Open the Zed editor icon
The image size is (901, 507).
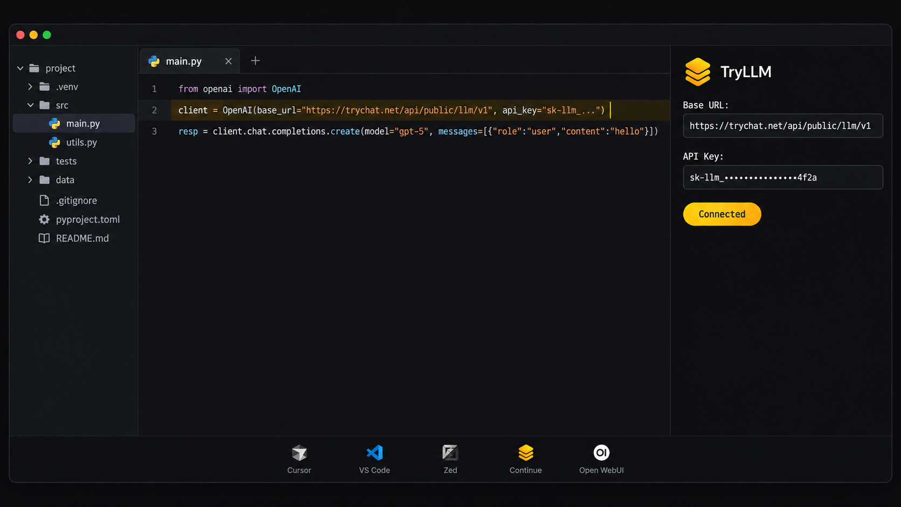pyautogui.click(x=450, y=453)
